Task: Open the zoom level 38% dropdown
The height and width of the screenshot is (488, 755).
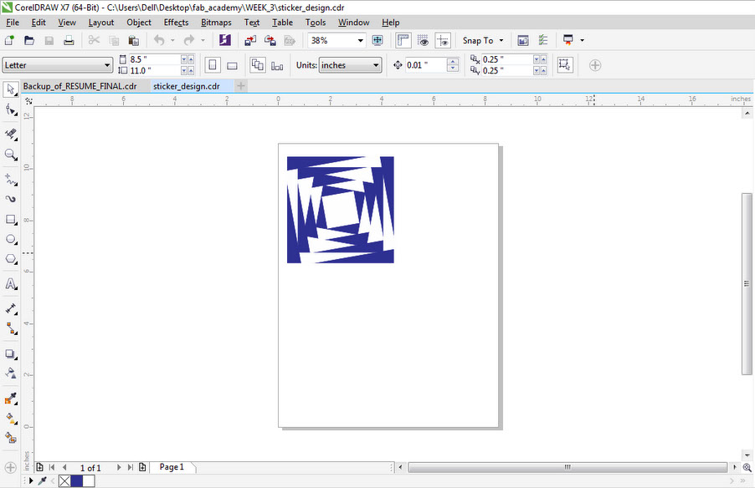Action: tap(360, 40)
